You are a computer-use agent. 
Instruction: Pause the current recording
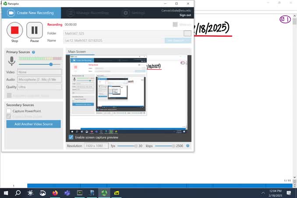pyautogui.click(x=35, y=30)
